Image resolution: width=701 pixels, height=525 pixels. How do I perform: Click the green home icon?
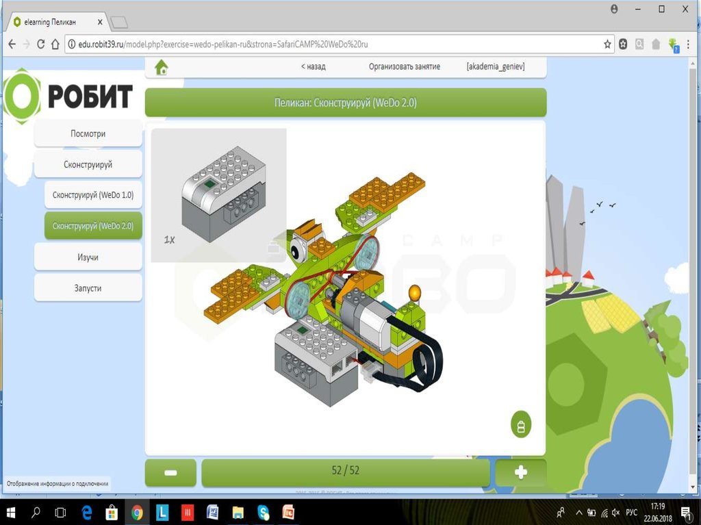coord(162,67)
